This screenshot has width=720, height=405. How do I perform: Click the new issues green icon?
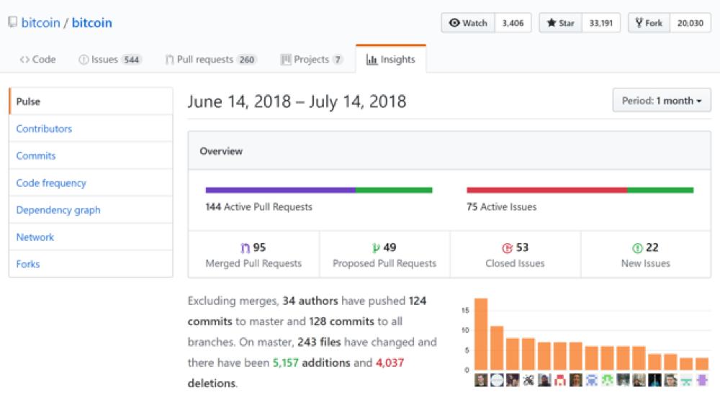click(x=637, y=247)
